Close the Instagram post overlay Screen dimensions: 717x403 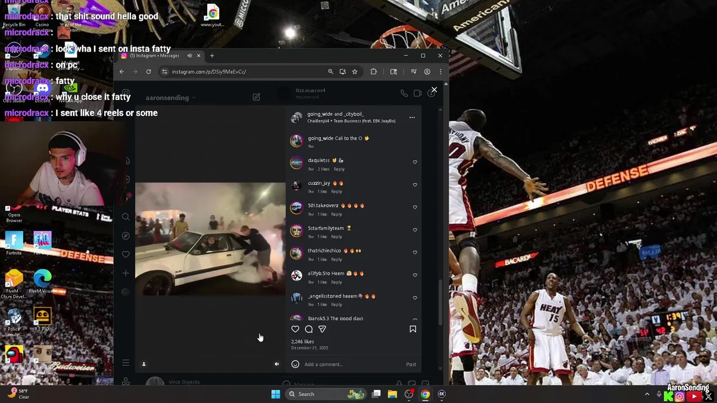pos(434,90)
